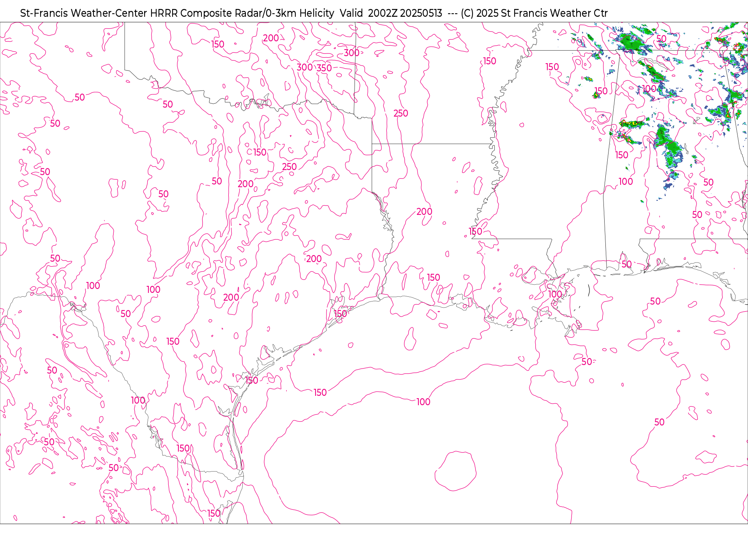This screenshot has height=546, width=748.
Task: Click the 350 helicity contour label
Action: point(324,68)
